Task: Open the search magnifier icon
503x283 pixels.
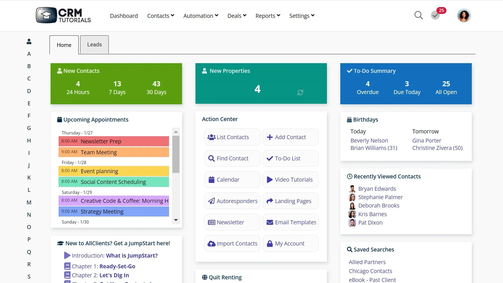Action: click(418, 15)
